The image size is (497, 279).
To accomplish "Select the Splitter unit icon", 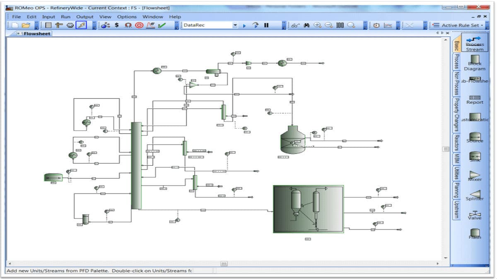I will (475, 196).
